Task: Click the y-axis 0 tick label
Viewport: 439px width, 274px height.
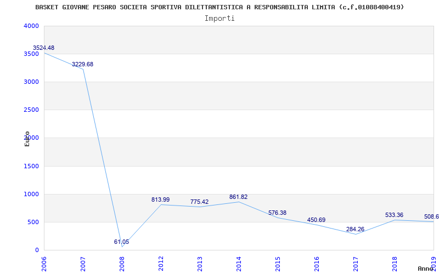Action: (37, 250)
